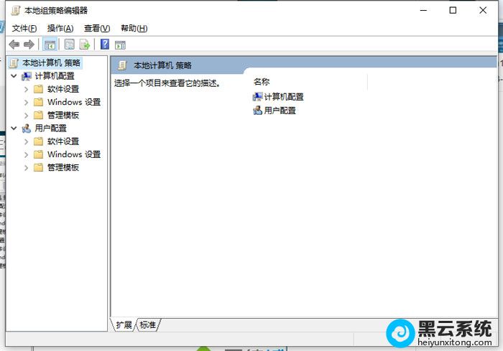Click the Forward arrow toolbar icon

29,45
